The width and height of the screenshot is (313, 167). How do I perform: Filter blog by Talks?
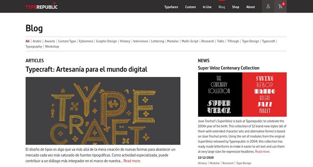[x=221, y=41]
